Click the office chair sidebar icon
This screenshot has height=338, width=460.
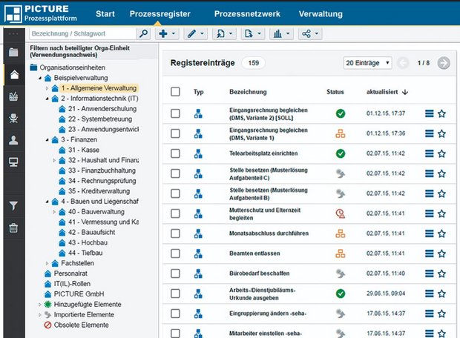[13, 118]
